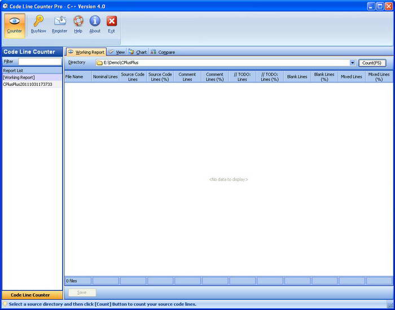Sort by Nominal Lines column header

point(106,77)
